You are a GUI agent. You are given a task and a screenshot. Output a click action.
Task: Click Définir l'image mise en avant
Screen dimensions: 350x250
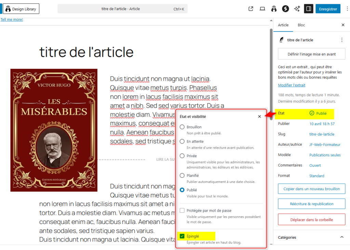point(312,54)
